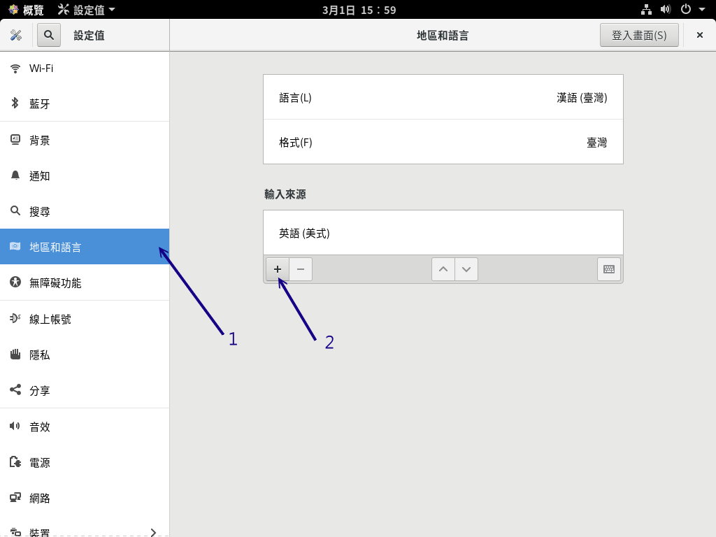The width and height of the screenshot is (716, 537).
Task: Open 概覽 activities overview
Action: coord(26,10)
